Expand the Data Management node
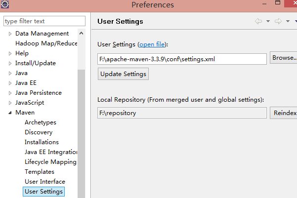The height and width of the screenshot is (198, 297). tap(10, 34)
